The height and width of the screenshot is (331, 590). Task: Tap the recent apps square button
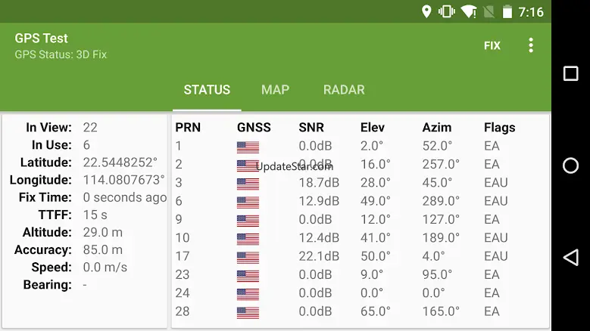point(570,73)
